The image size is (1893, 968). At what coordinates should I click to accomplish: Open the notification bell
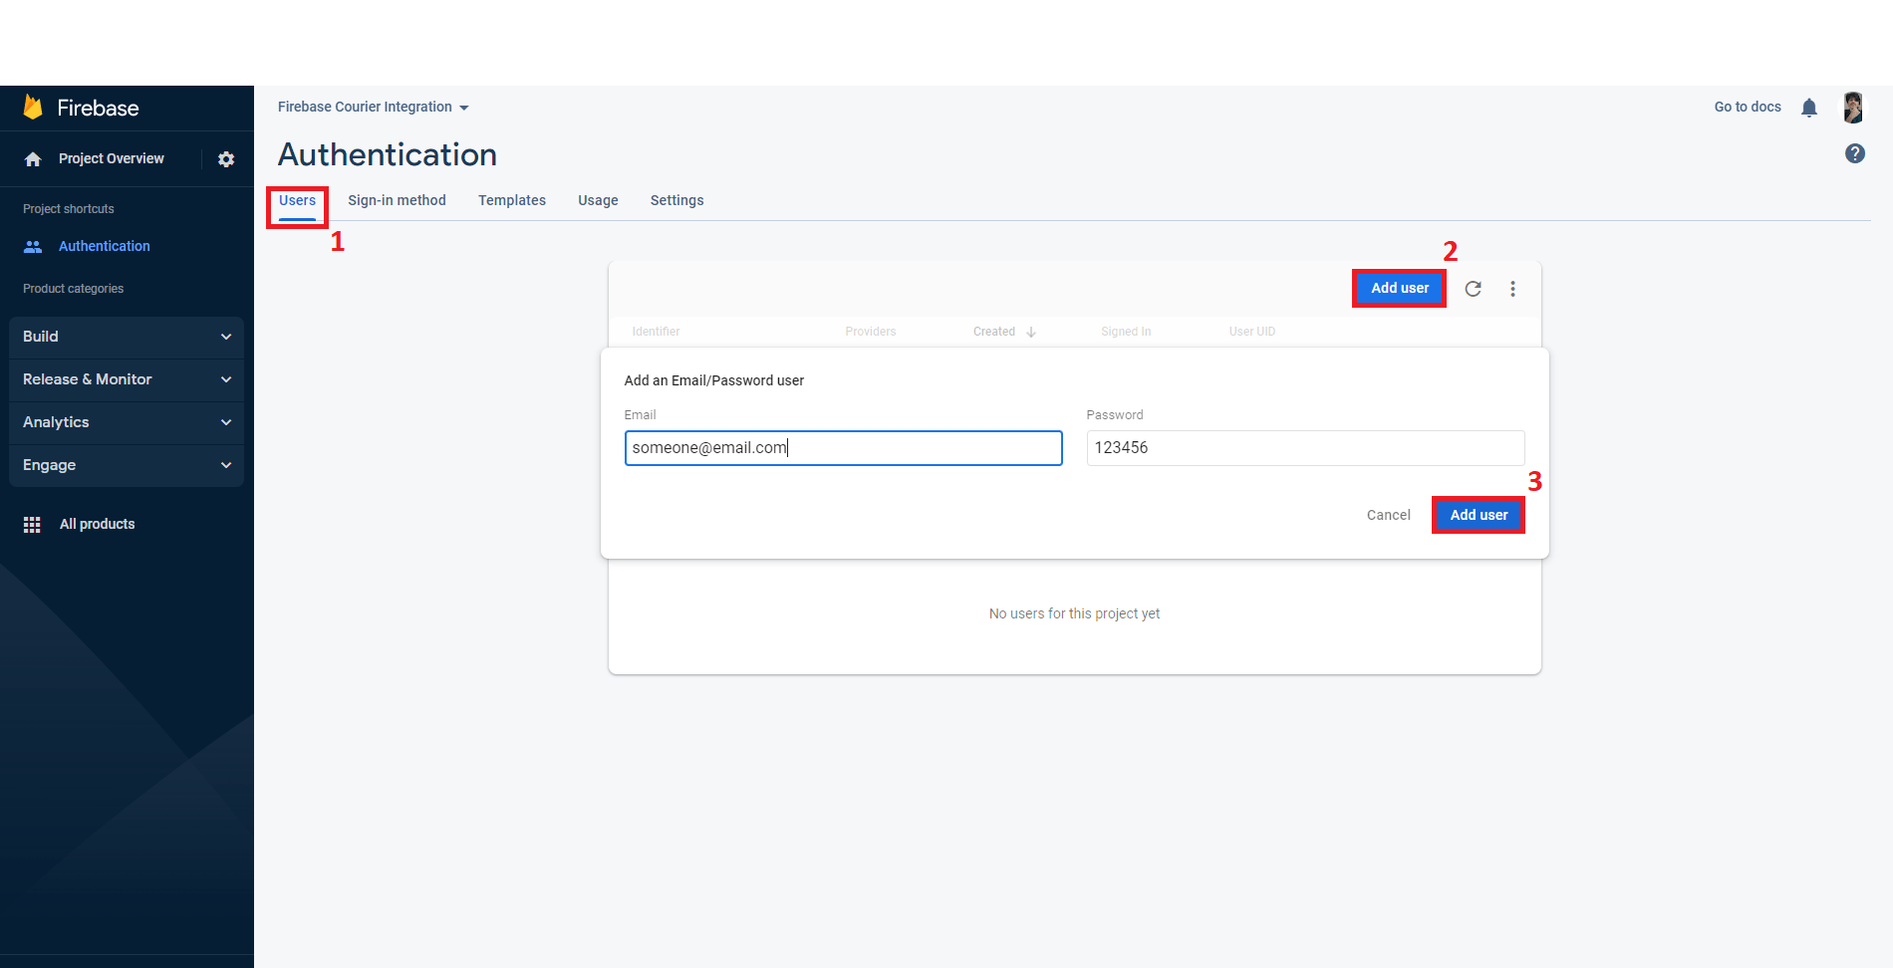[1808, 107]
